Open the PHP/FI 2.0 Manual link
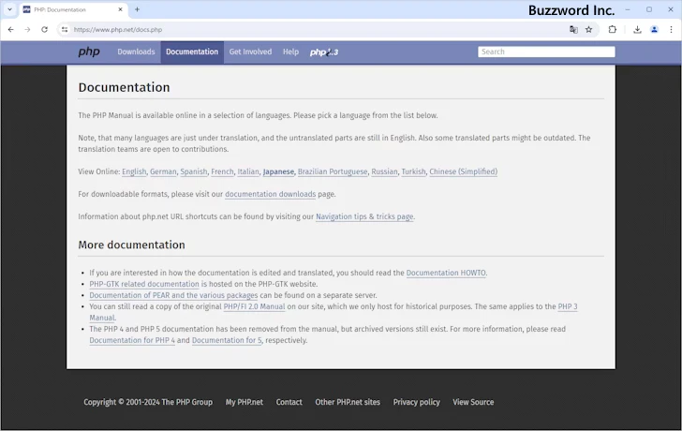682x431 pixels. click(254, 306)
